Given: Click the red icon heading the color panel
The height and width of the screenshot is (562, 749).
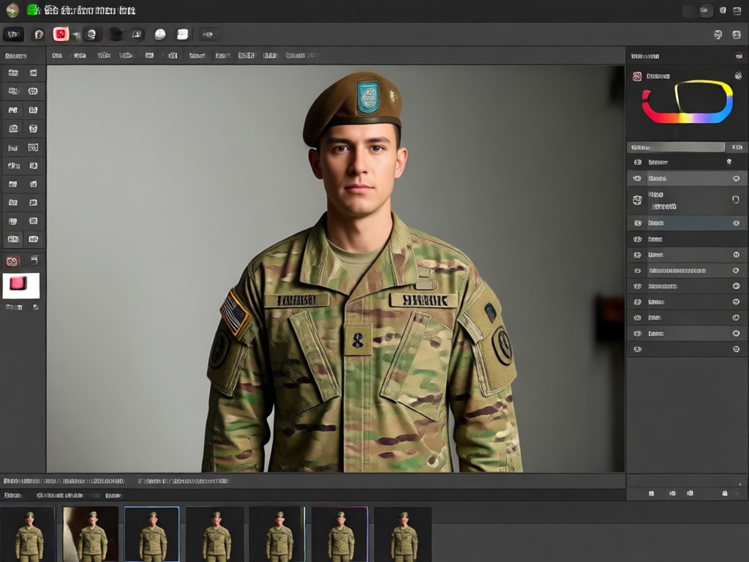Looking at the screenshot, I should (637, 76).
